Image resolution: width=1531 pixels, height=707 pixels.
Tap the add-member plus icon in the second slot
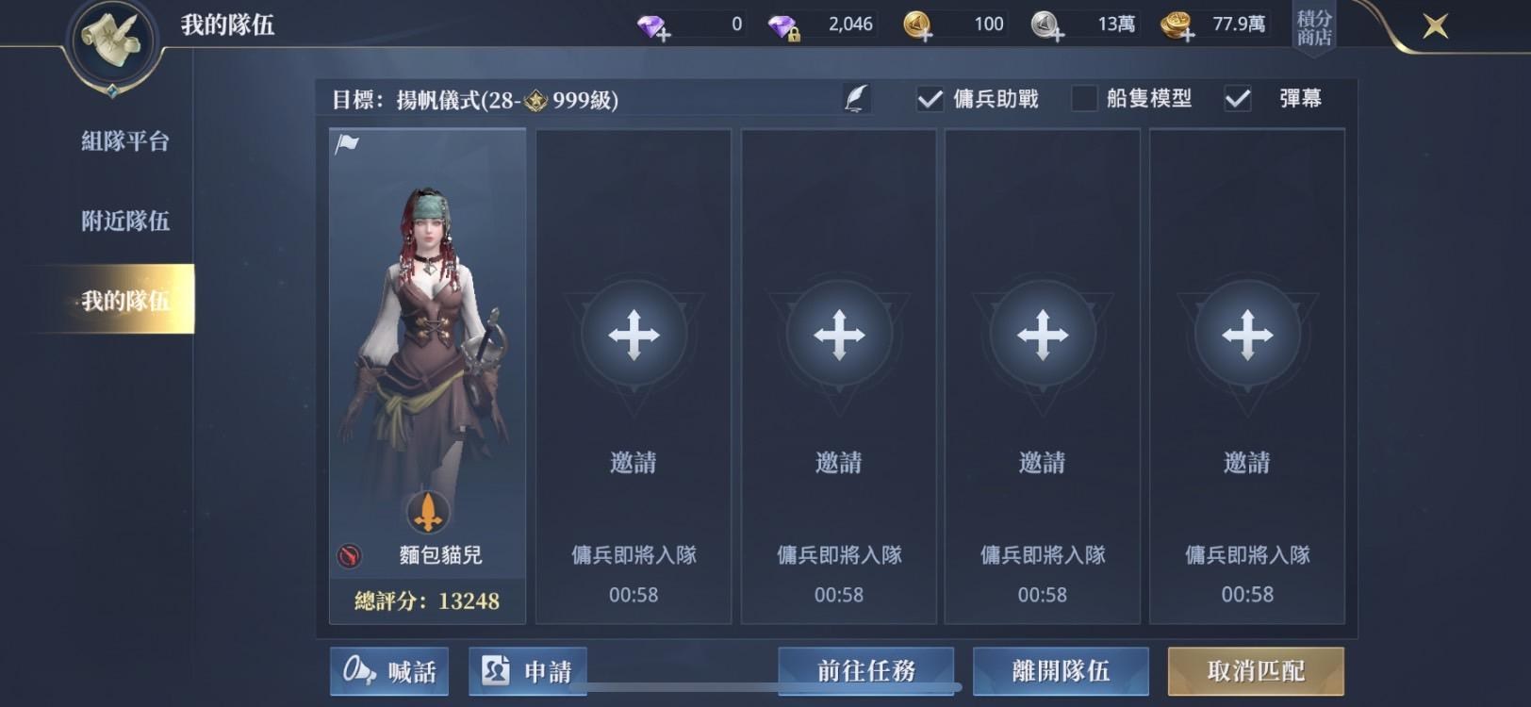pos(634,335)
